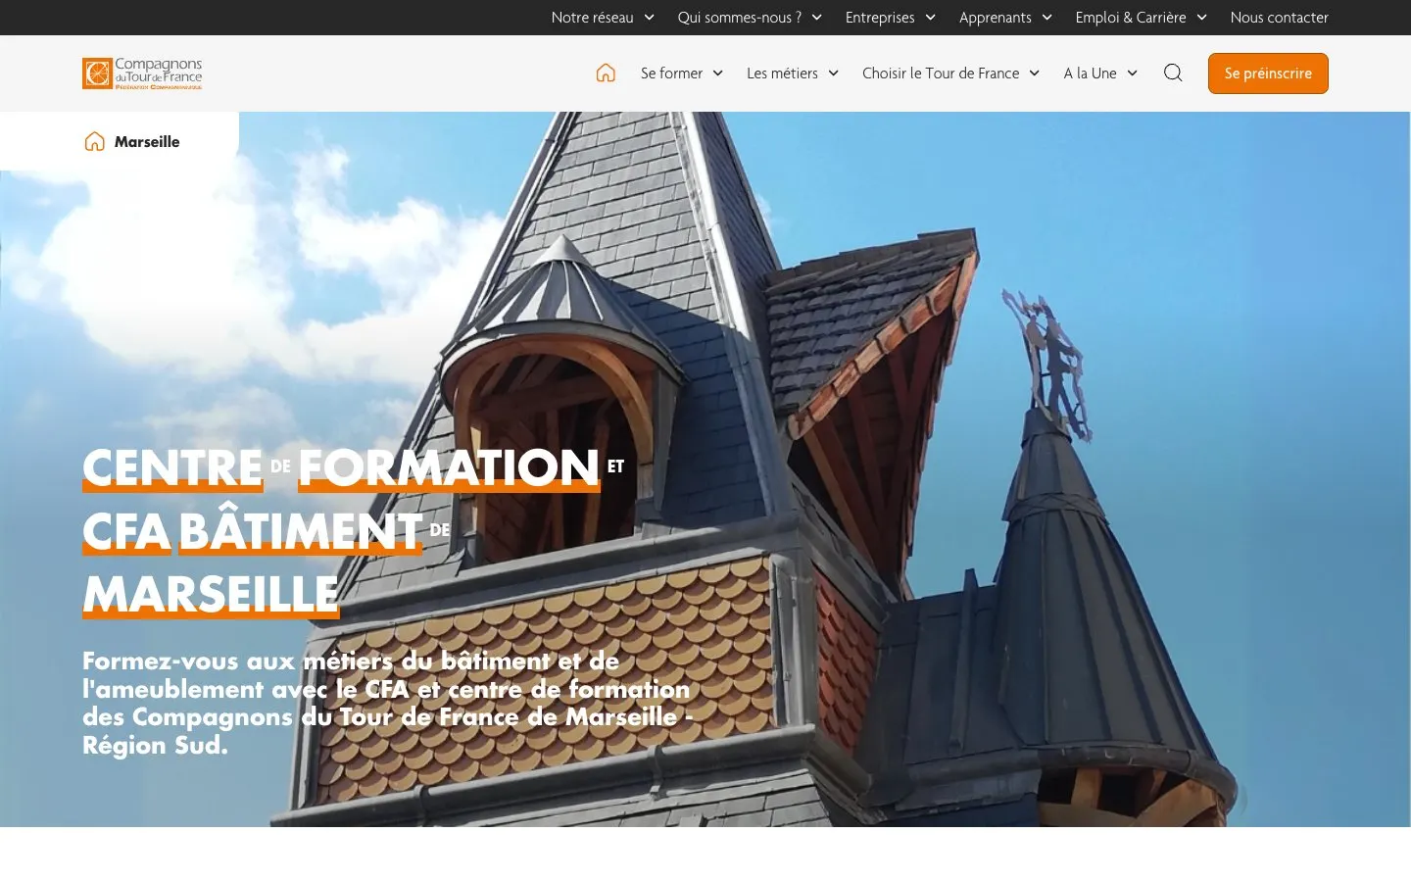The image size is (1411, 882).
Task: Open the Choisir le Tour de France menu
Action: 941,73
